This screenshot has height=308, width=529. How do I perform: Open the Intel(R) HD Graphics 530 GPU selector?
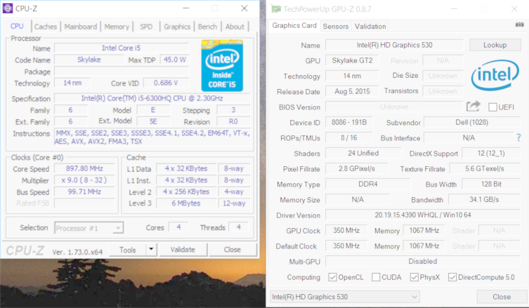345,297
